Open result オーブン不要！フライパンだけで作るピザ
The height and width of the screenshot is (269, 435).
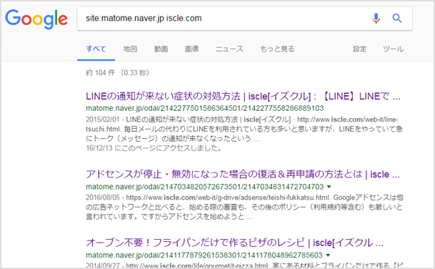click(x=235, y=243)
